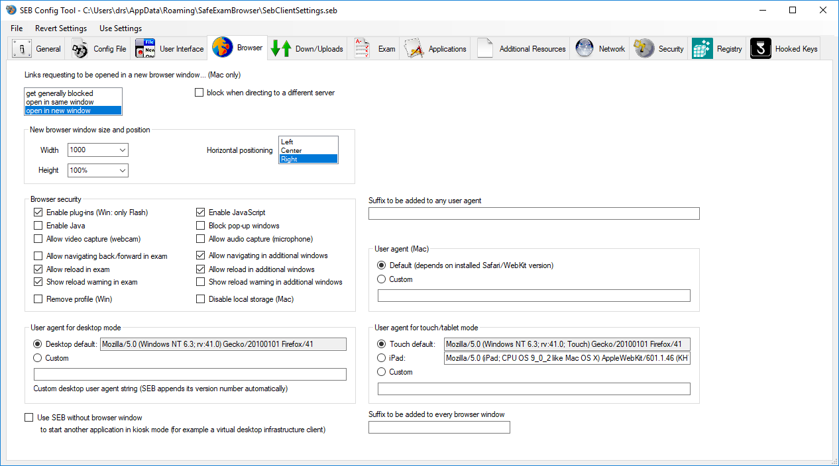Check the Enable Java checkbox
Viewport: 839px width, 466px height.
coord(38,226)
